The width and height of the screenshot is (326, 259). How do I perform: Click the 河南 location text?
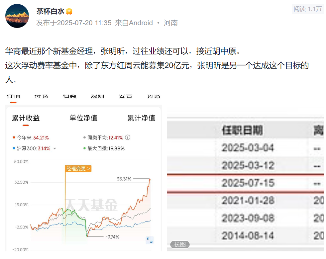point(171,23)
